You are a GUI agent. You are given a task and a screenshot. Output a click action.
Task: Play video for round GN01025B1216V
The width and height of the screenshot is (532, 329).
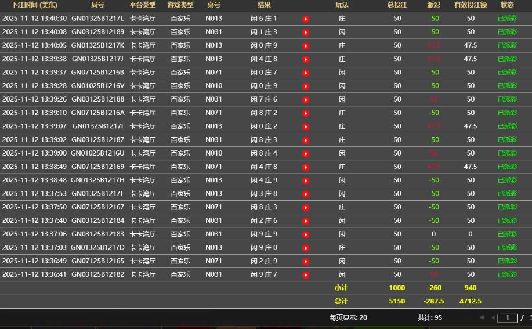[306, 86]
